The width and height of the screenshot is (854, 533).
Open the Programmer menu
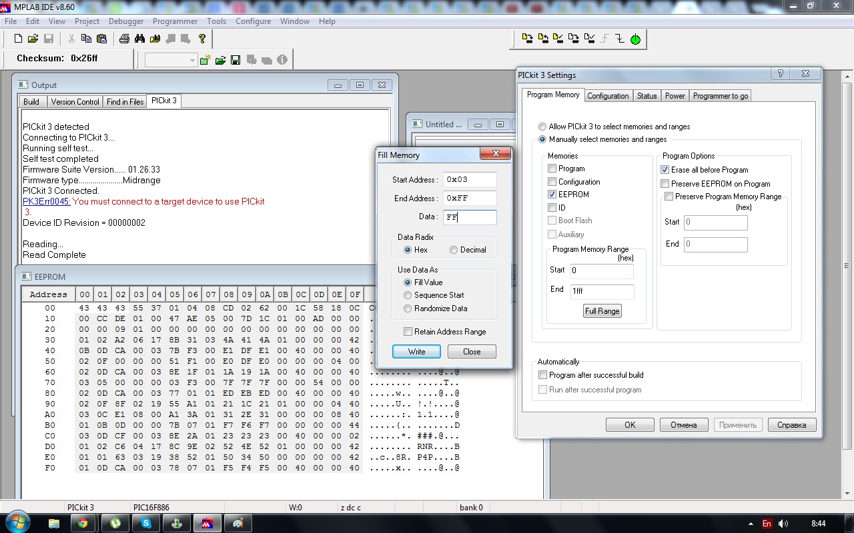[x=175, y=21]
